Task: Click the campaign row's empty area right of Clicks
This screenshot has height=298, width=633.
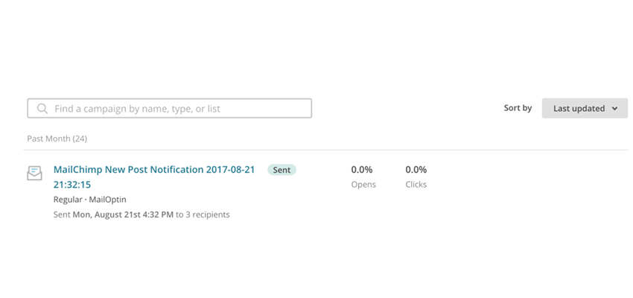Action: pos(529,186)
